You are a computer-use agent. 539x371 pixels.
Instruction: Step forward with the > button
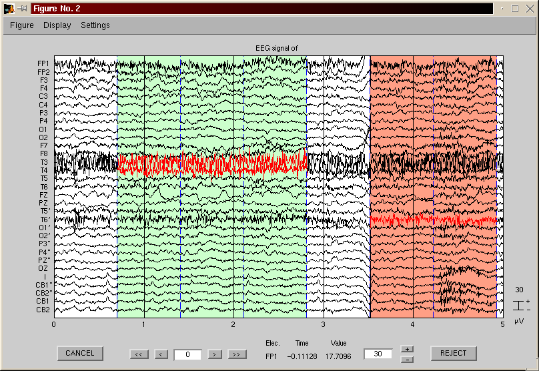pos(215,354)
